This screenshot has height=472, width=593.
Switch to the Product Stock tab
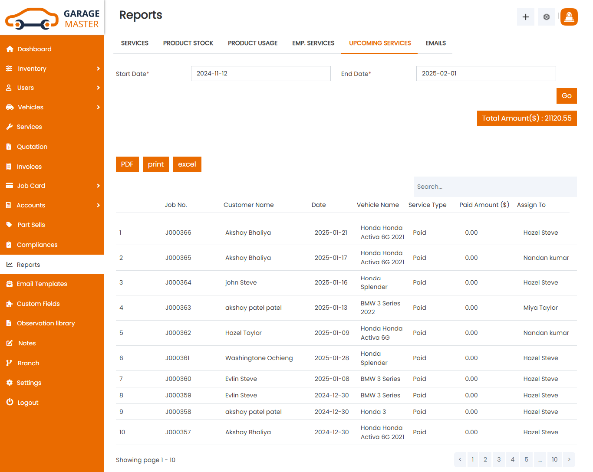coord(188,43)
